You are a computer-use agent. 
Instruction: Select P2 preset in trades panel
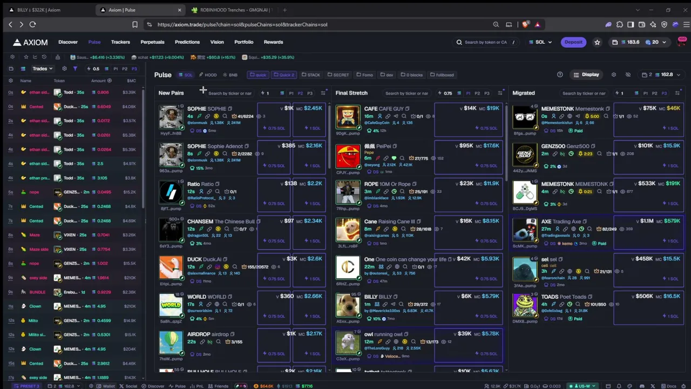tap(125, 69)
